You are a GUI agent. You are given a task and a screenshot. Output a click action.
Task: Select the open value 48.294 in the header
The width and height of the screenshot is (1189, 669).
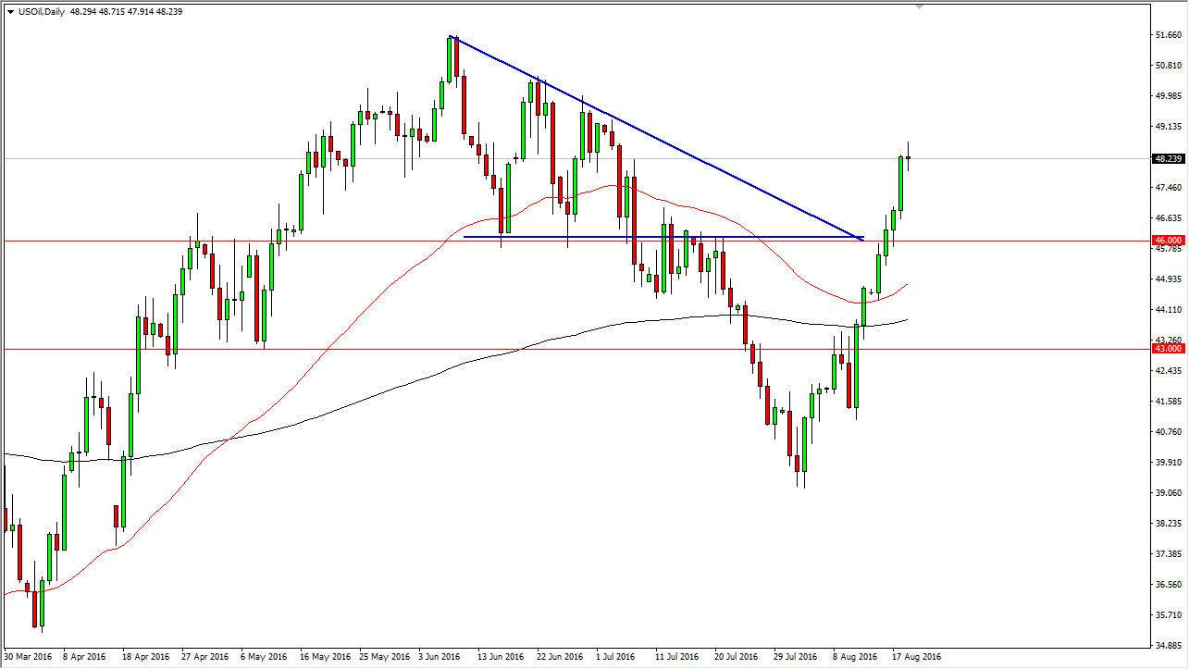85,11
